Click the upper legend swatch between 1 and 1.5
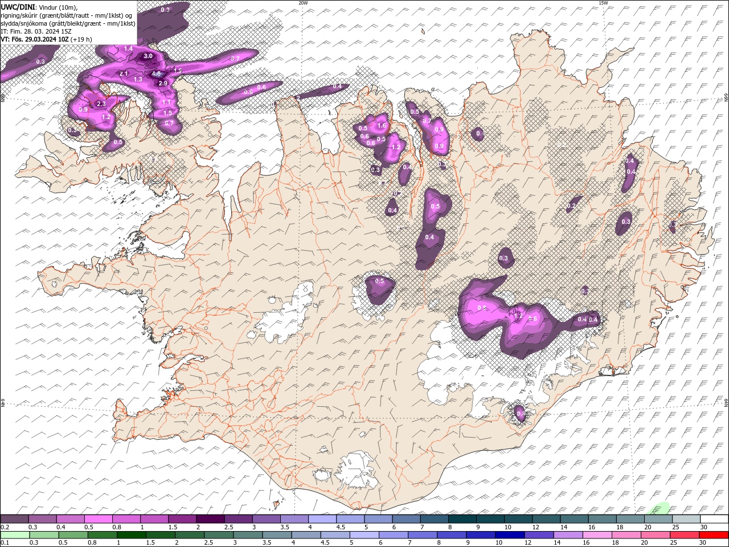Image resolution: width=729 pixels, height=547 pixels. click(x=154, y=519)
